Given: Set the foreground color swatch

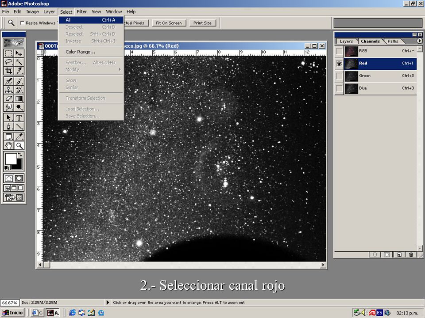Looking at the screenshot, I should (11, 159).
